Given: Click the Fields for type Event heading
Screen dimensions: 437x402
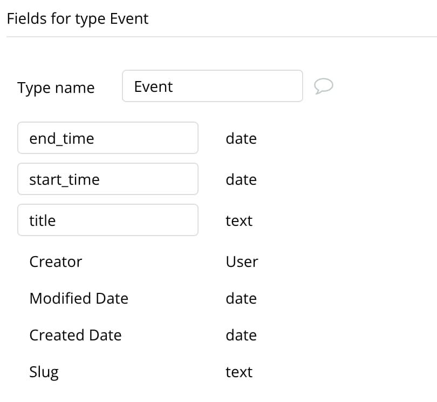Looking at the screenshot, I should click(x=78, y=19).
